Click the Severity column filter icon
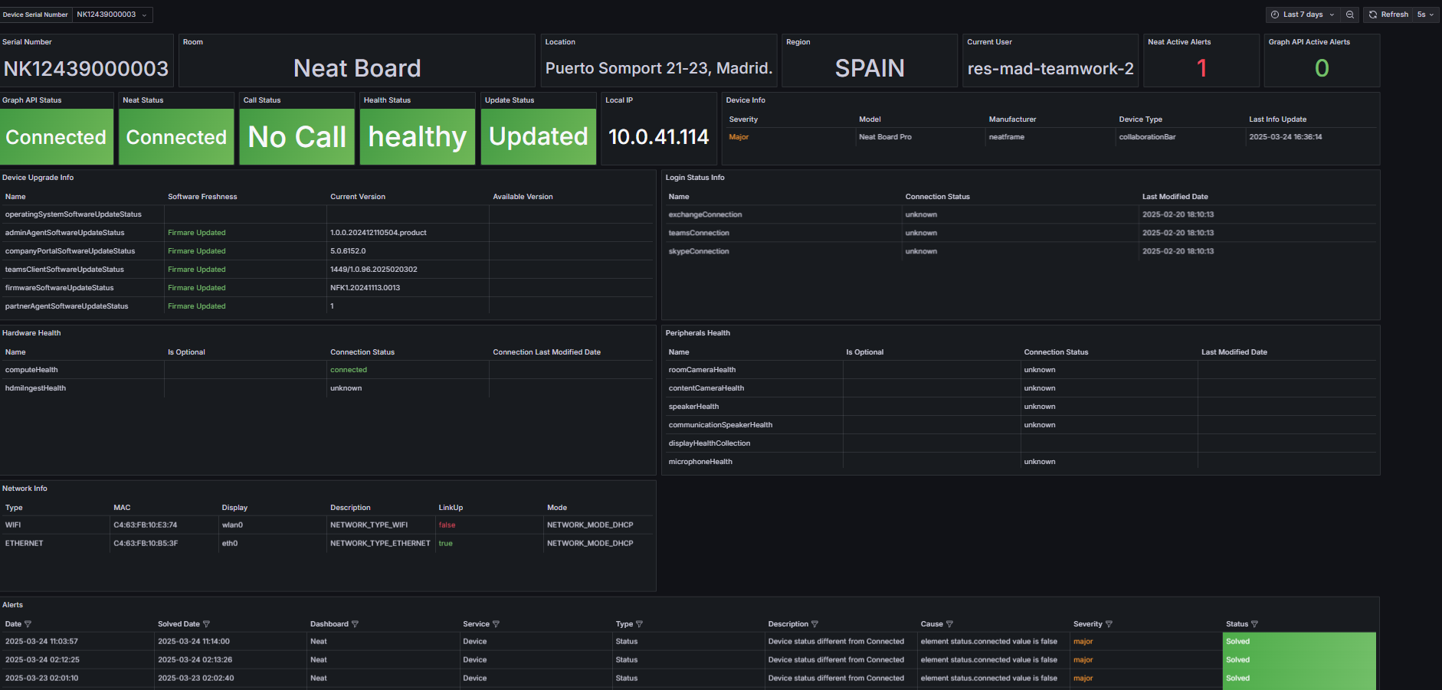 [x=1109, y=624]
